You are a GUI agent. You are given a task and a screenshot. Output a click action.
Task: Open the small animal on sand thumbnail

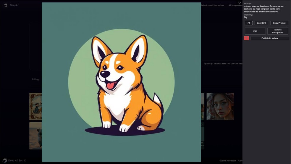click(x=35, y=136)
